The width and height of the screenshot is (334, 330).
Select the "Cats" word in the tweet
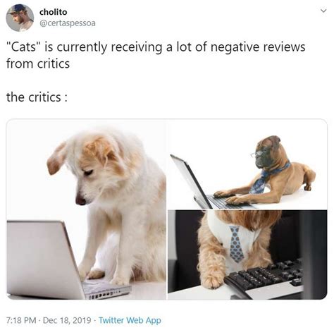coord(24,47)
